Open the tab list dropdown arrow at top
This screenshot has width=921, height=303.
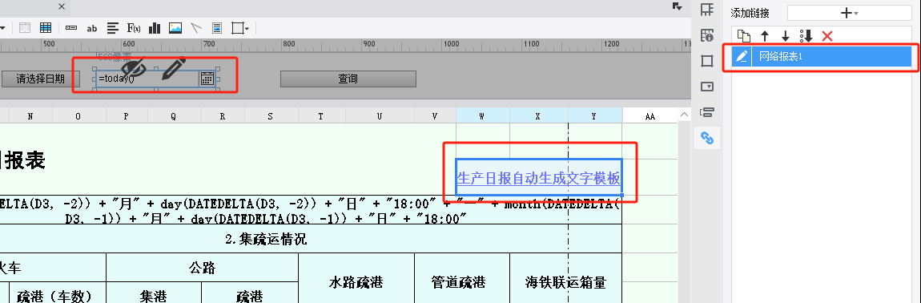[x=678, y=6]
